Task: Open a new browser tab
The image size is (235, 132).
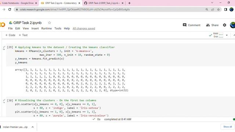Action: [x=129, y=3]
